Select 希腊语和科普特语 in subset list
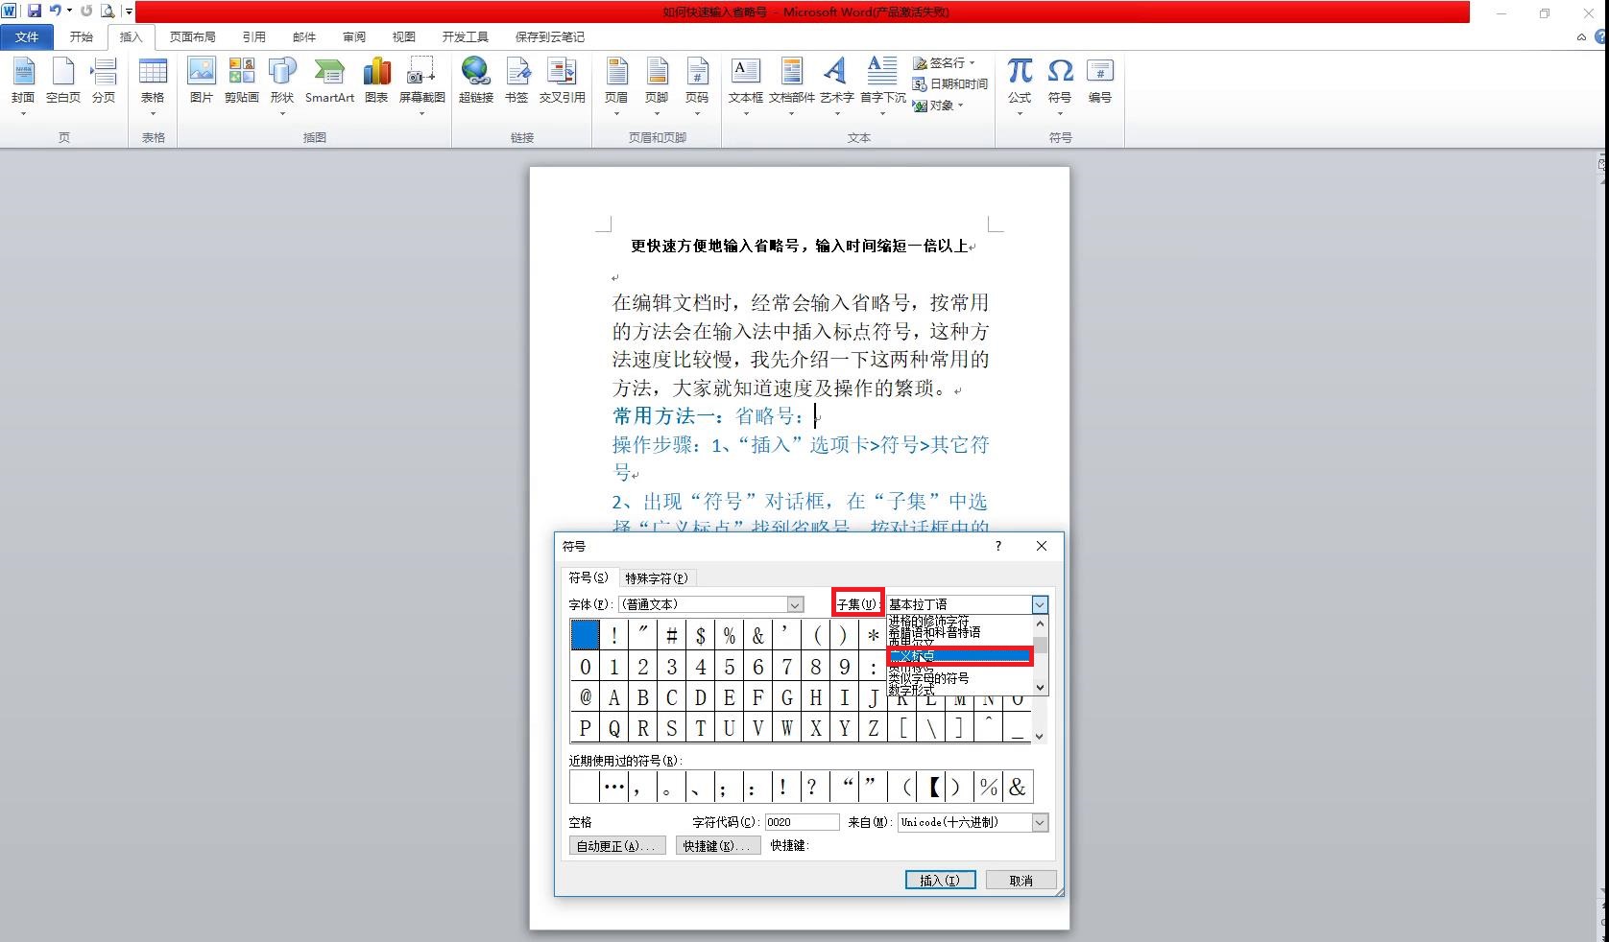The image size is (1609, 942). click(x=959, y=633)
